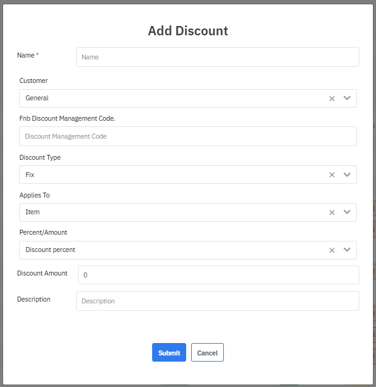Image resolution: width=376 pixels, height=387 pixels.
Task: Click the Add Discount dialog title
Action: point(188,31)
